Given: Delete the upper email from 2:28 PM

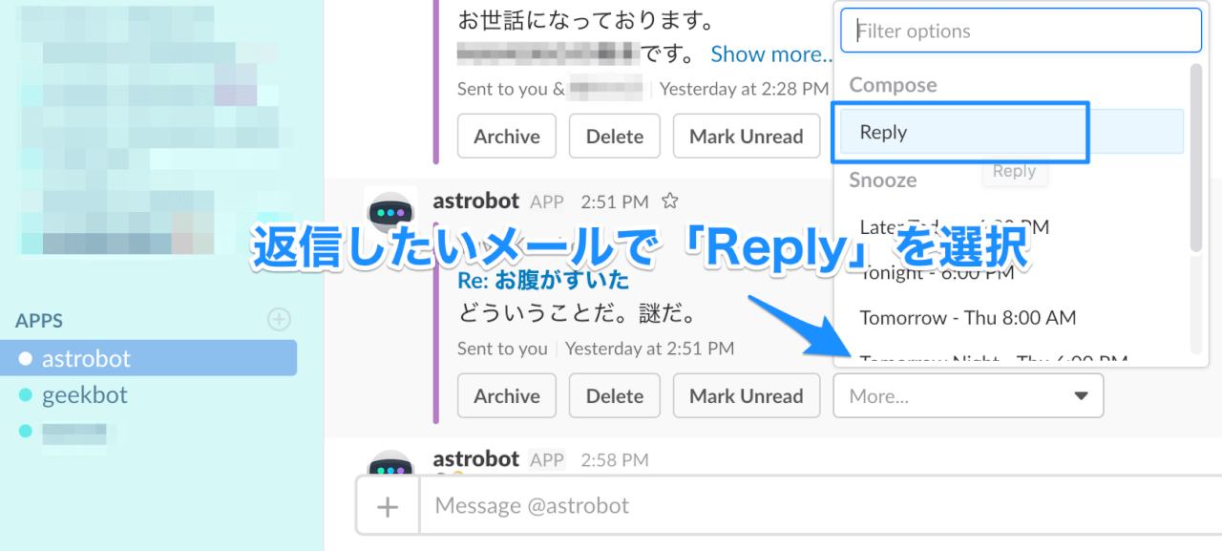Looking at the screenshot, I should 615,137.
